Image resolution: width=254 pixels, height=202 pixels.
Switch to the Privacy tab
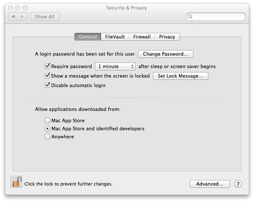(x=167, y=37)
